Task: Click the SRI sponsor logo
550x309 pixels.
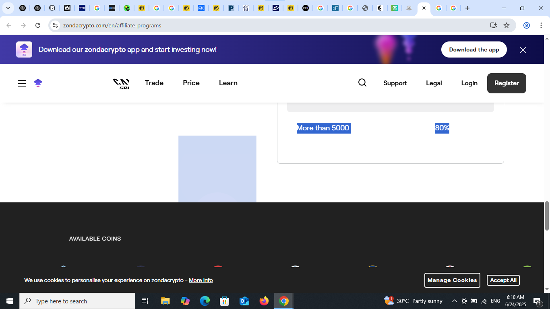Action: point(121,84)
